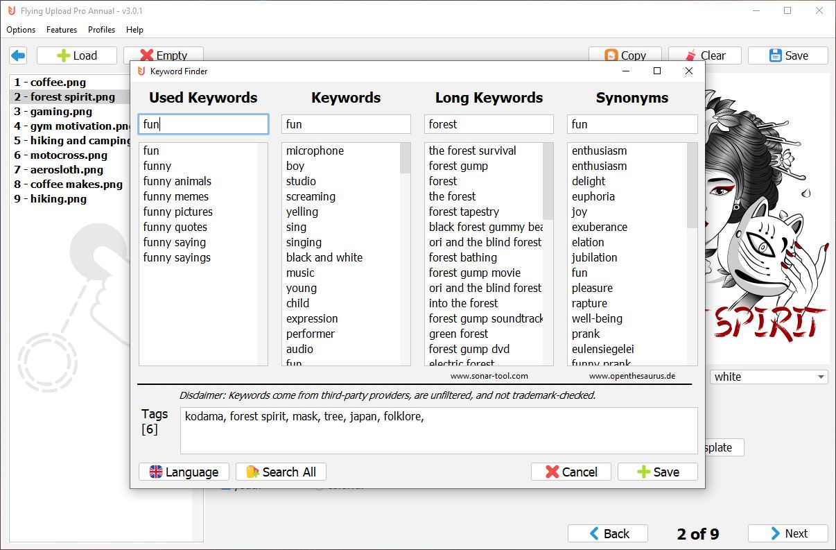The image size is (836, 550).
Task: Cancel the Keyword Finder dialog
Action: (x=571, y=472)
